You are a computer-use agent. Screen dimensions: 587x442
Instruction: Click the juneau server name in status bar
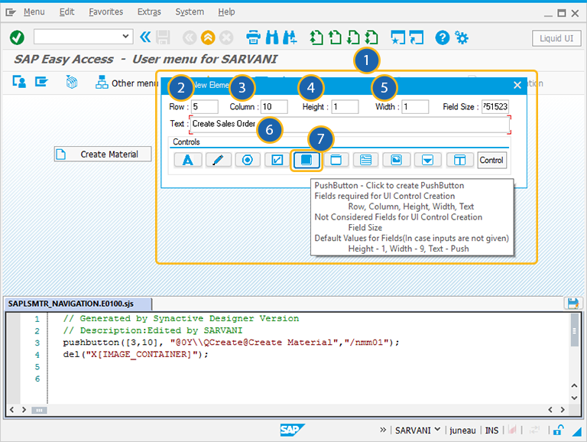tap(462, 431)
